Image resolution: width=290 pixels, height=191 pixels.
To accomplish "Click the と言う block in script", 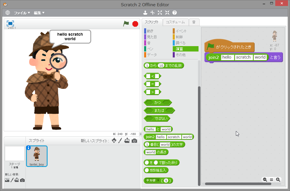I will (x=275, y=57).
